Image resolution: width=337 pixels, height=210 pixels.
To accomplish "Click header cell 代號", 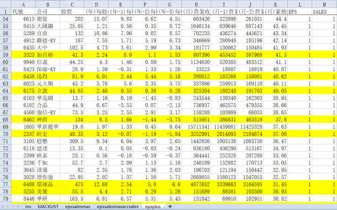I will tap(23, 12).
